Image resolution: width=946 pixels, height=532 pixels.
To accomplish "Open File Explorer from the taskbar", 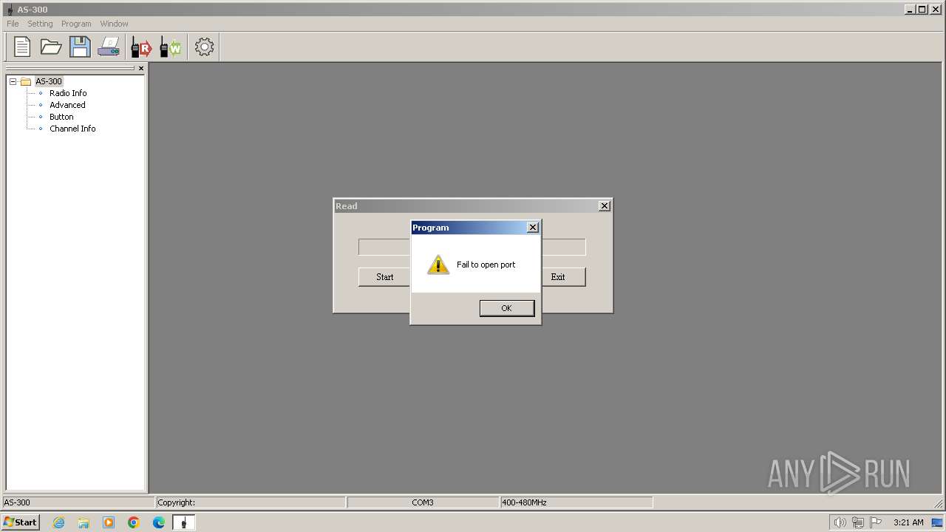I will click(x=84, y=522).
